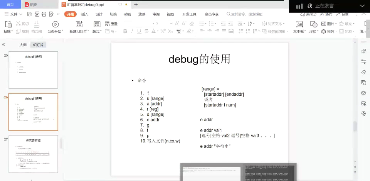
Task: Click the Format Painter (格式刷) icon
Action: (37, 24)
